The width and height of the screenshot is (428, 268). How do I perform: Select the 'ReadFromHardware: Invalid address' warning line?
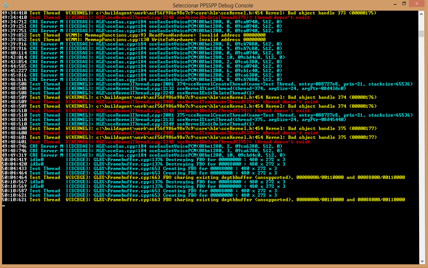[134, 35]
